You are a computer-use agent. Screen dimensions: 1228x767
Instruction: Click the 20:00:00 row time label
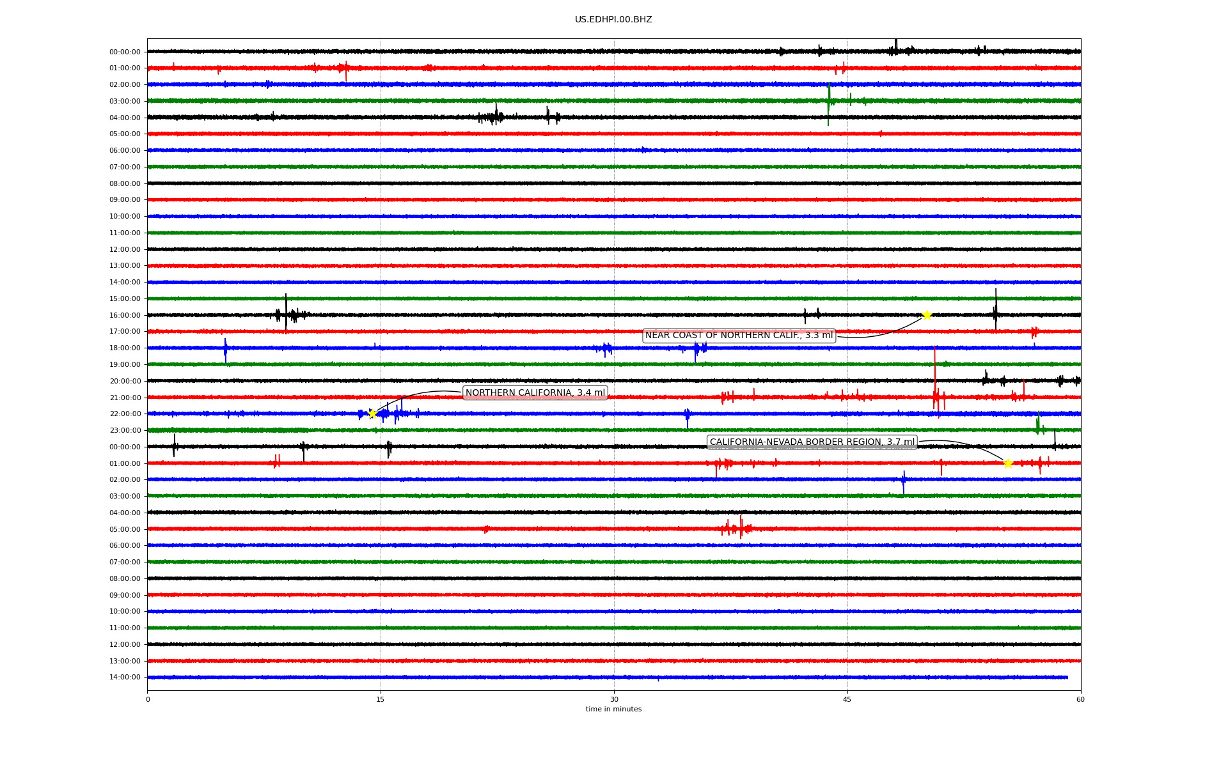pos(125,382)
